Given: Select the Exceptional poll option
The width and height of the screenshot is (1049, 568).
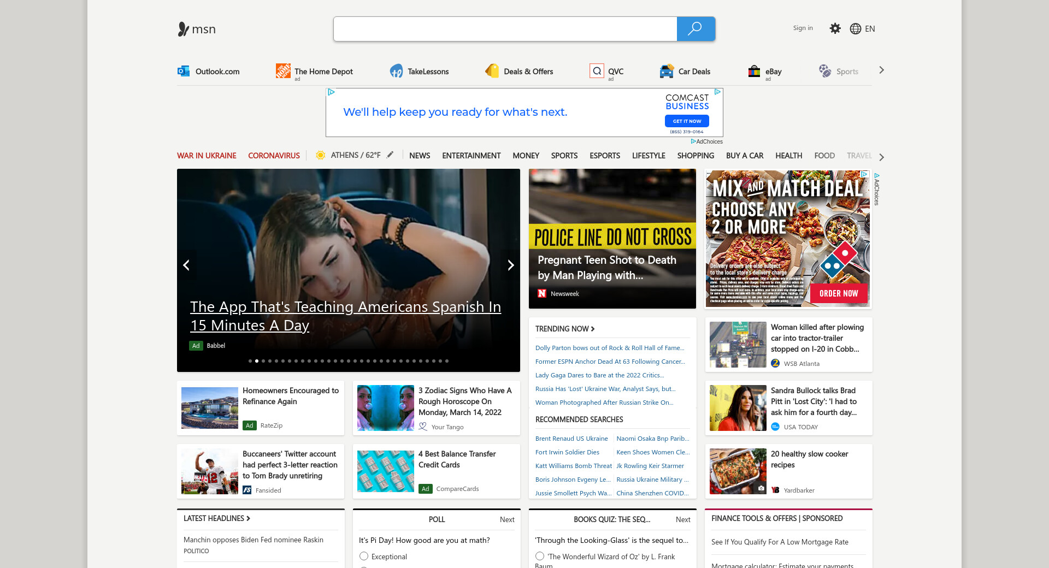Looking at the screenshot, I should click(364, 556).
